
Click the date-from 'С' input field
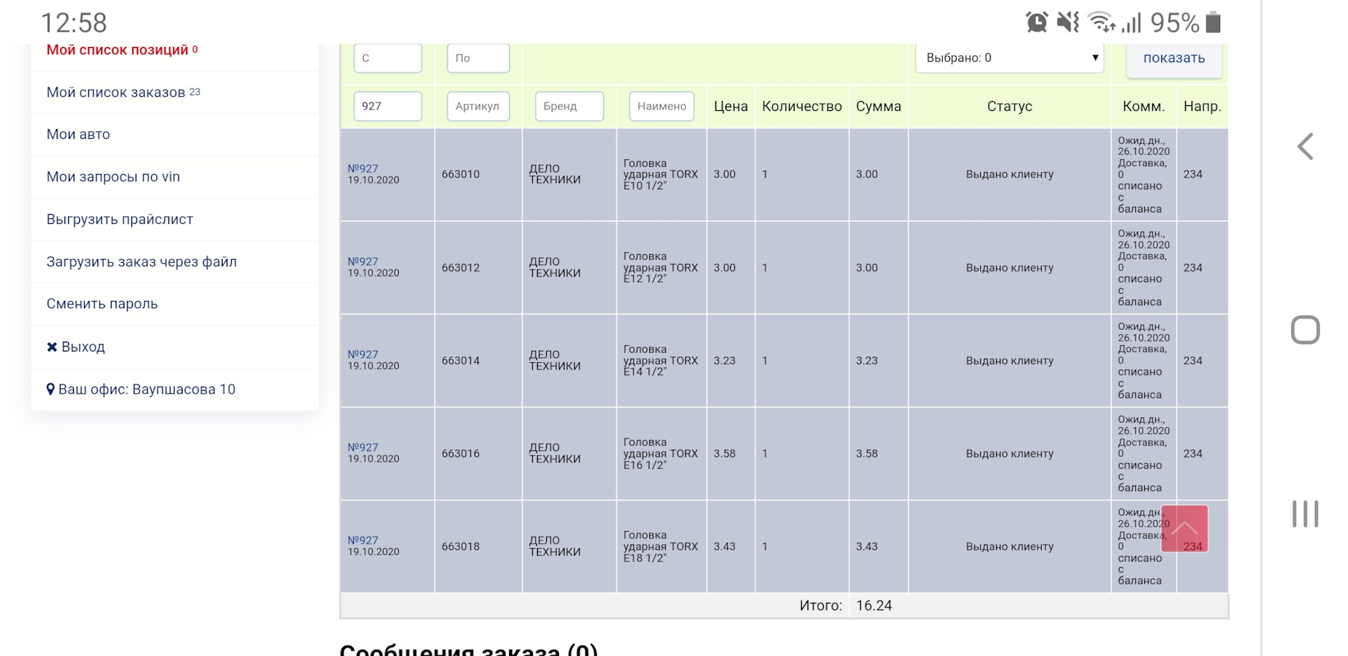click(x=388, y=58)
